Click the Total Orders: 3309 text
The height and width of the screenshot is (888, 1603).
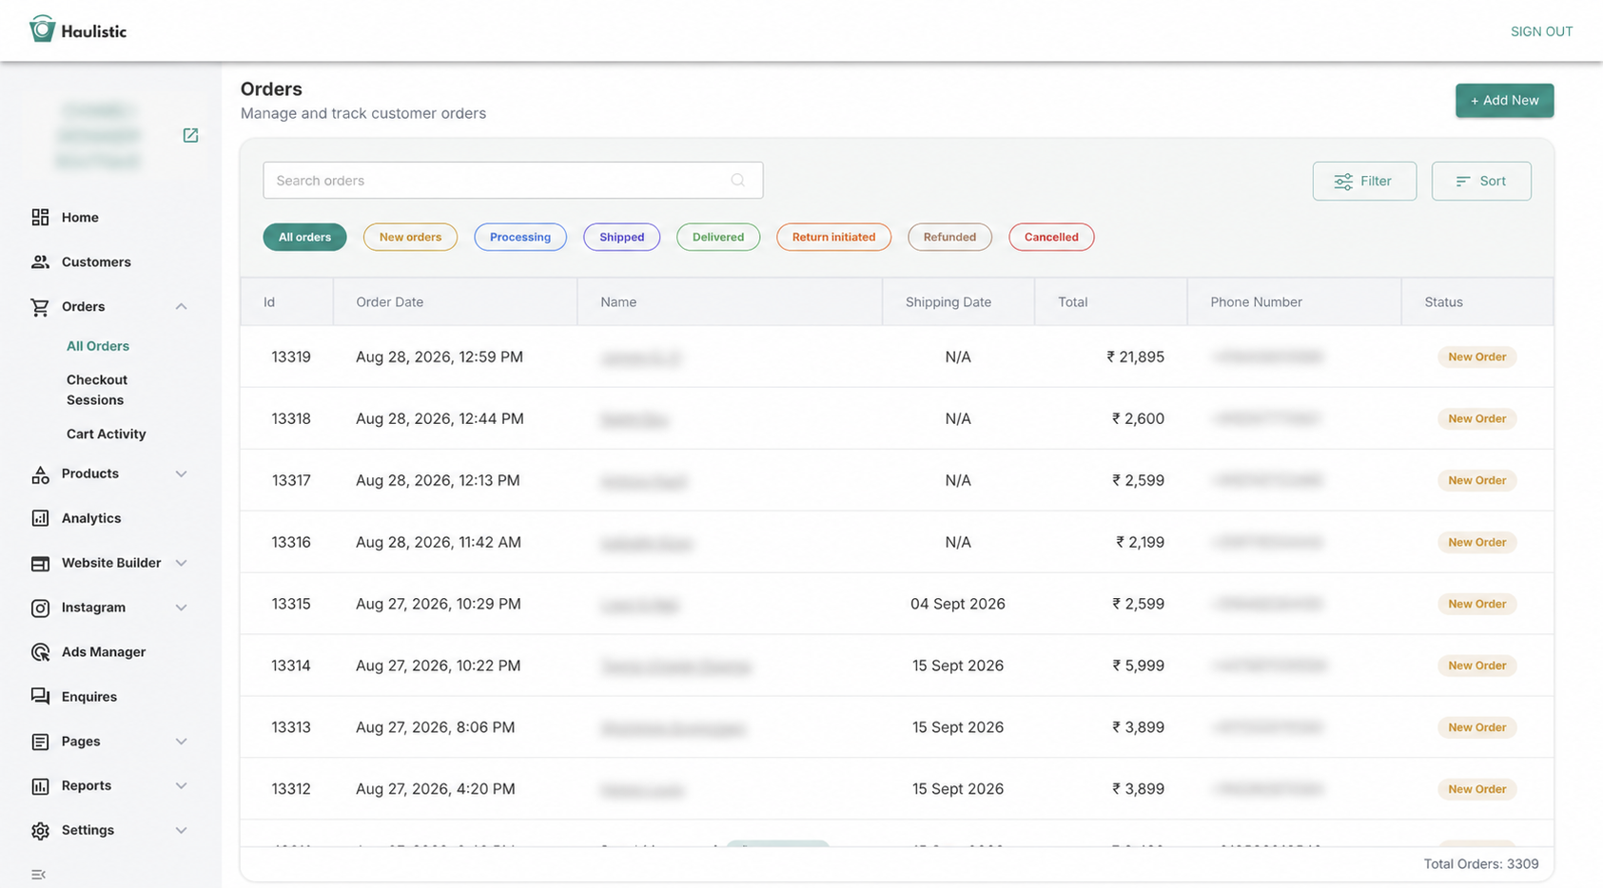coord(1481,864)
